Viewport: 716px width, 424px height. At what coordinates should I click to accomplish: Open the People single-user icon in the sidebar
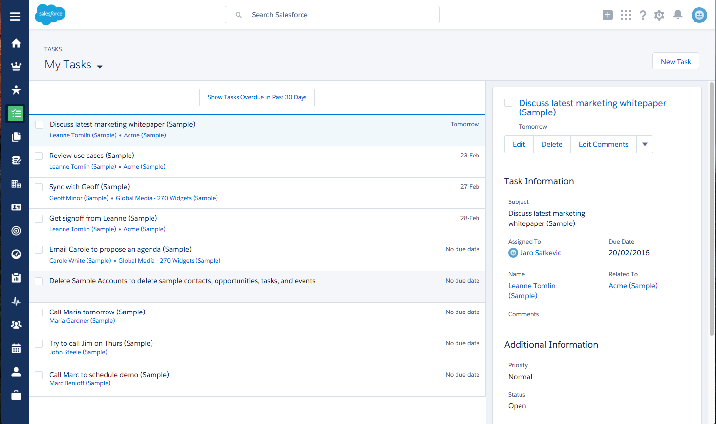pyautogui.click(x=16, y=372)
